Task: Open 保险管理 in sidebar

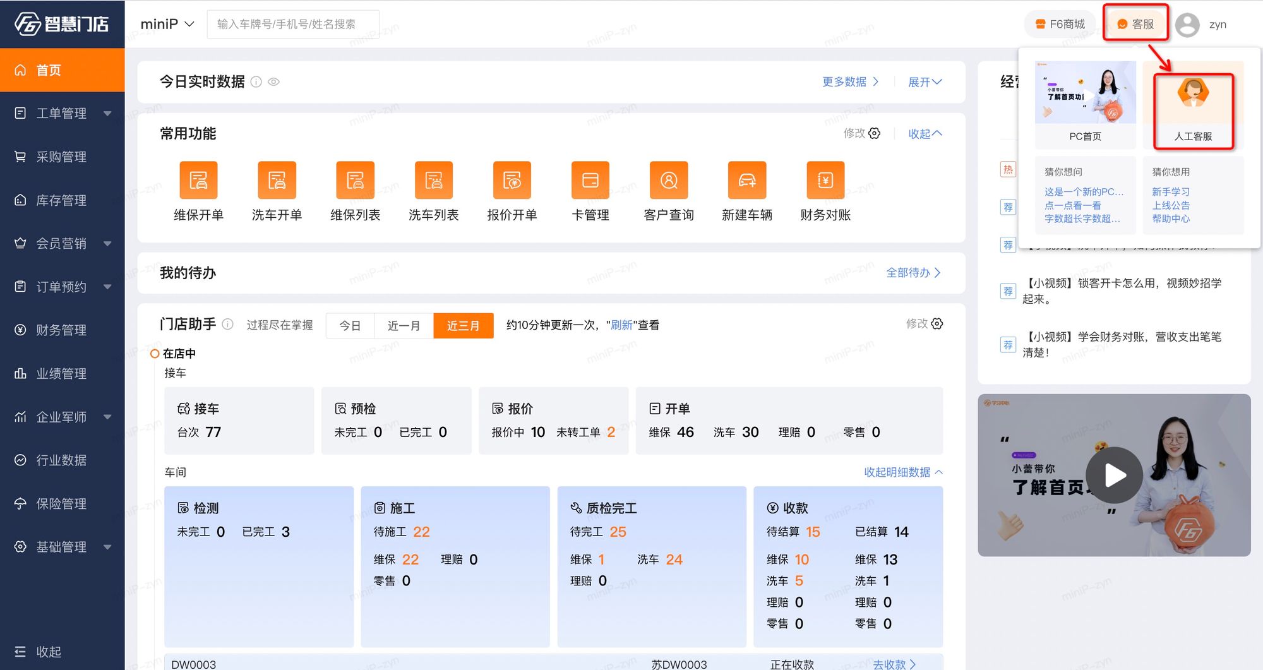Action: [63, 503]
